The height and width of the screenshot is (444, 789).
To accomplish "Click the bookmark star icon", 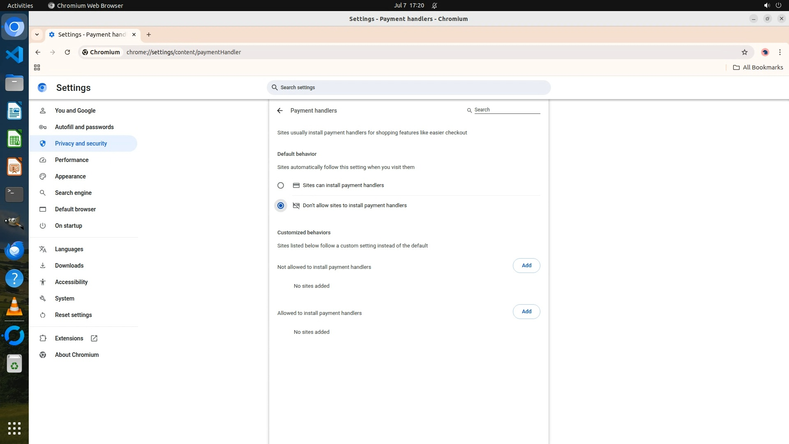I will pyautogui.click(x=744, y=52).
